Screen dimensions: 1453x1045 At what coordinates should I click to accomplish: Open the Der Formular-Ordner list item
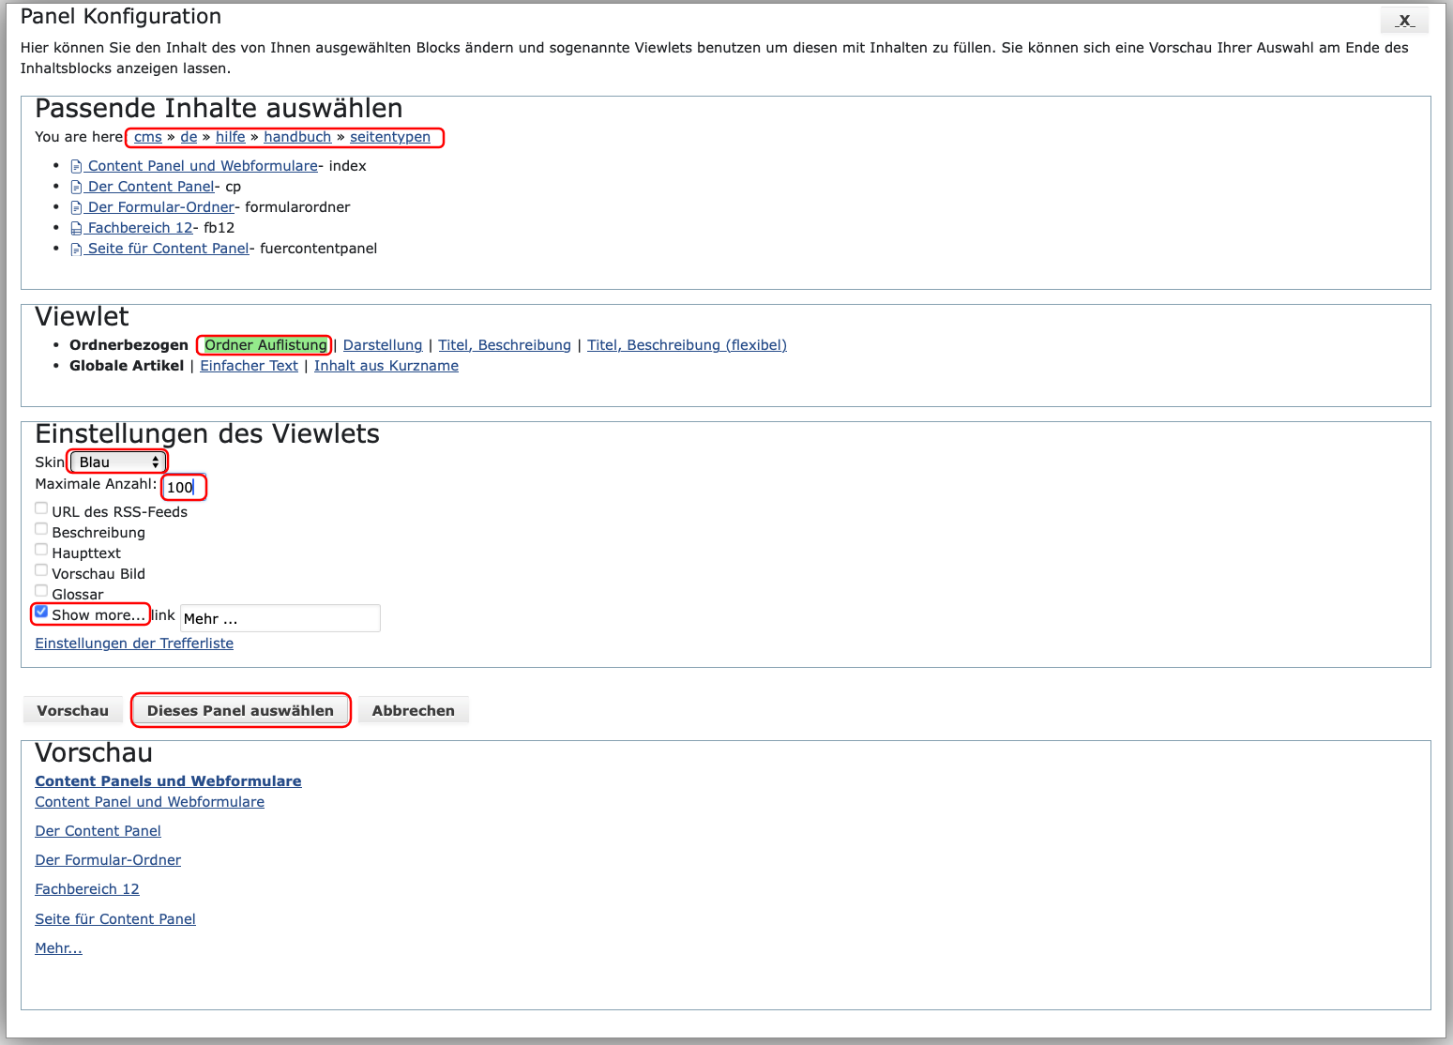pyautogui.click(x=161, y=207)
